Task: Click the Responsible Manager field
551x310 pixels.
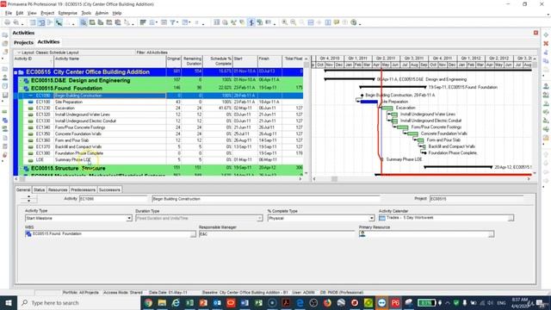Action: point(276,234)
